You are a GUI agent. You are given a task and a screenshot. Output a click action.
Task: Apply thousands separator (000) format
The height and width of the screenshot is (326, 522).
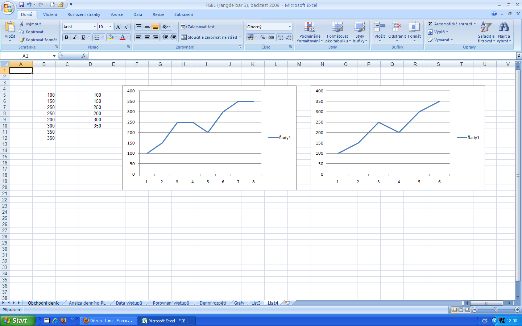[271, 37]
